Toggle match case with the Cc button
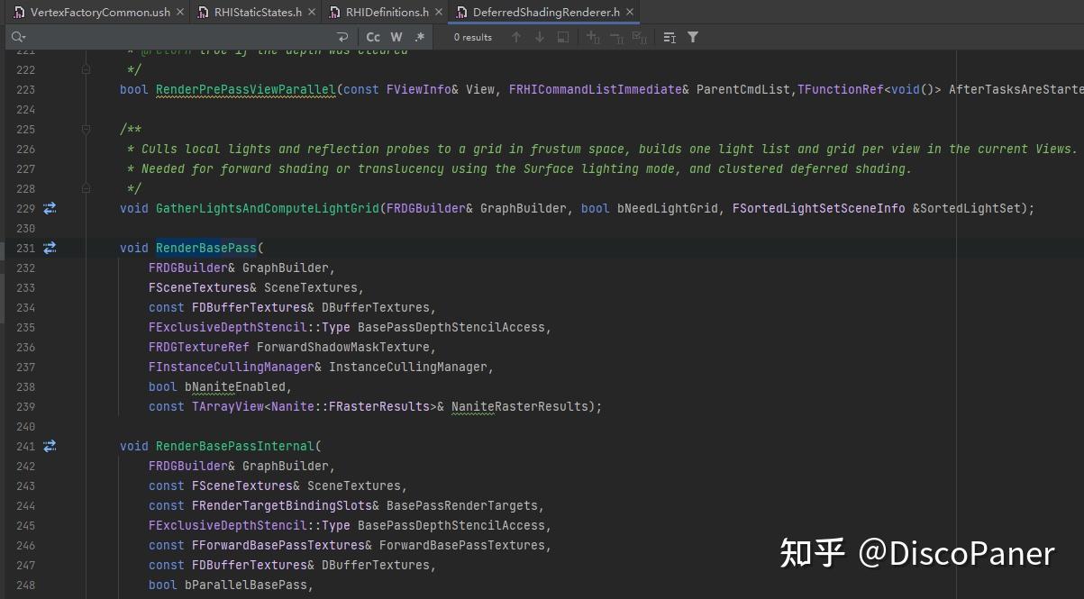 [373, 37]
